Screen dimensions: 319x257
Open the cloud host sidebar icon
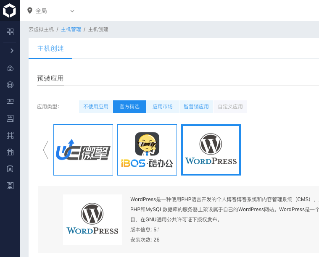10,68
